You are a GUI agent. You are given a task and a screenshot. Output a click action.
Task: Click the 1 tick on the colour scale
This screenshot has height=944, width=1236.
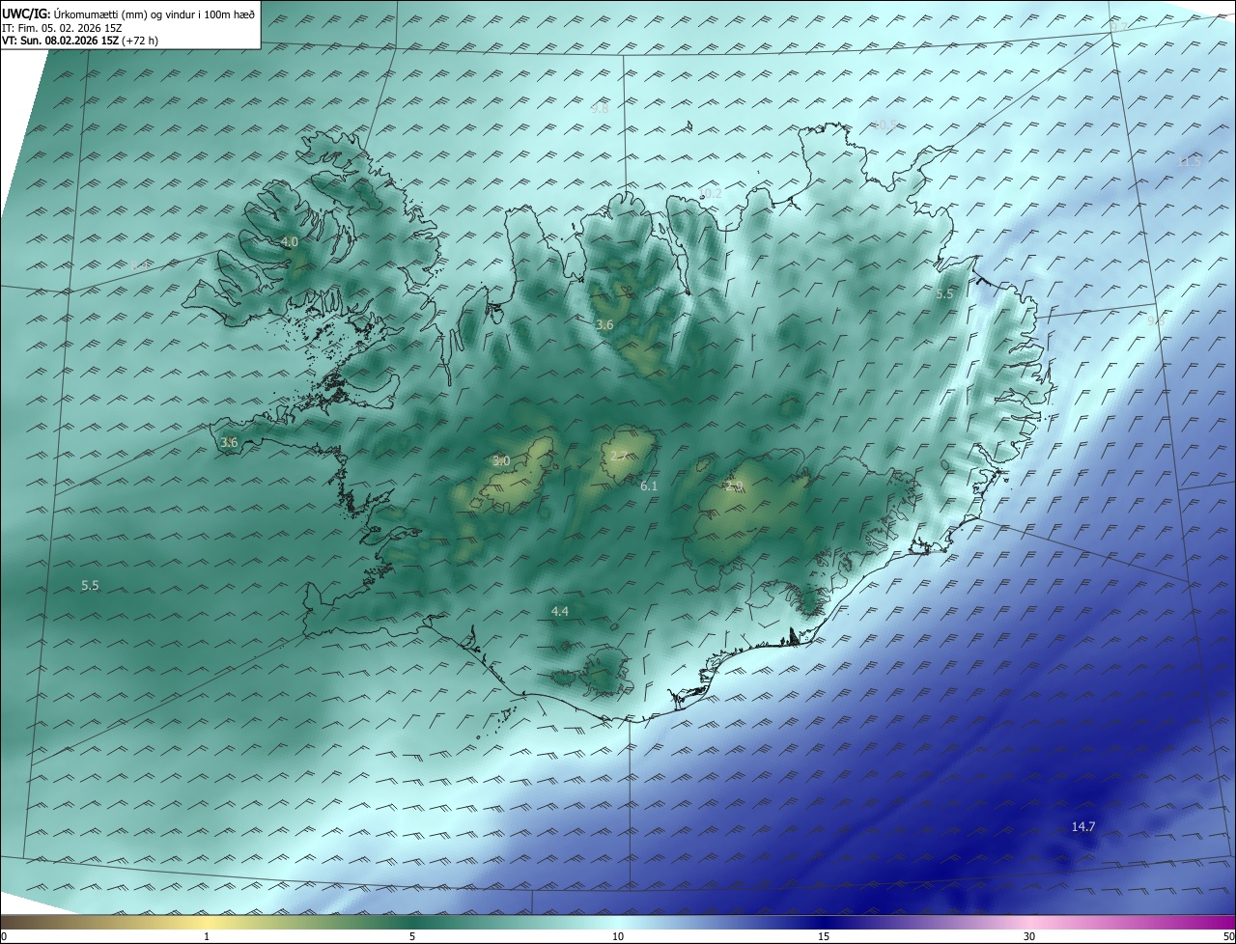[207, 937]
